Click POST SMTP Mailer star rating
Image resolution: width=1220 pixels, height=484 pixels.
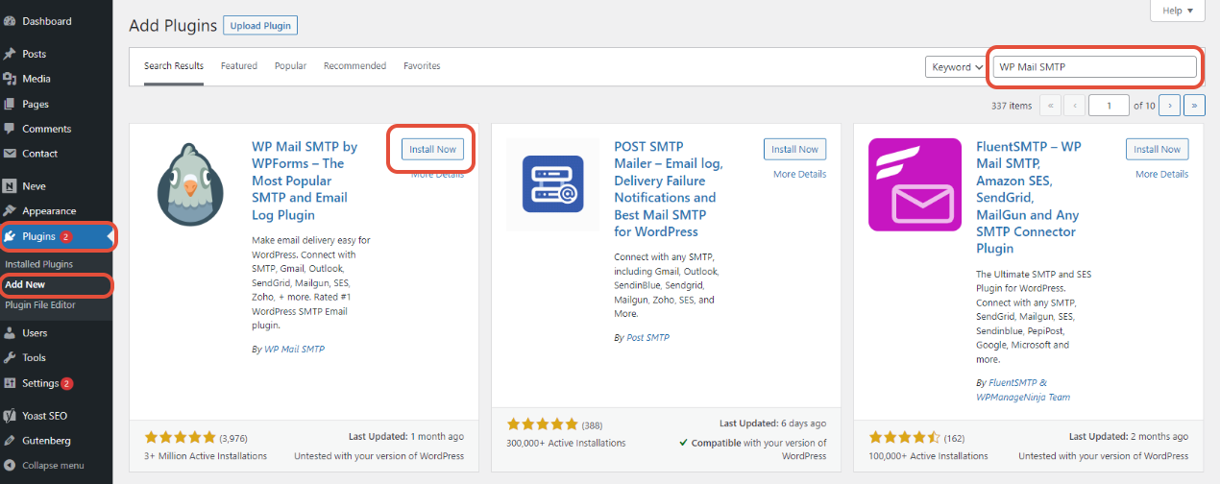click(543, 423)
